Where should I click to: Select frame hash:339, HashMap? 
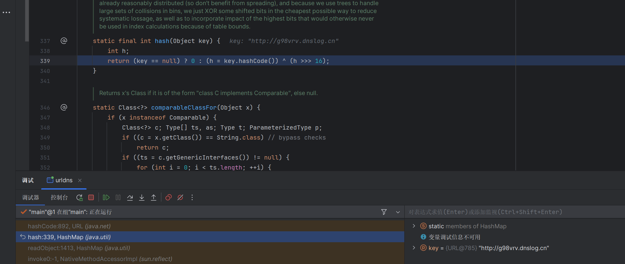coord(210,237)
